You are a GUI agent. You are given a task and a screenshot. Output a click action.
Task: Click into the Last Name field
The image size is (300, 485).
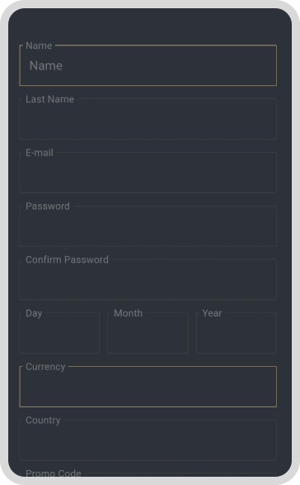148,119
